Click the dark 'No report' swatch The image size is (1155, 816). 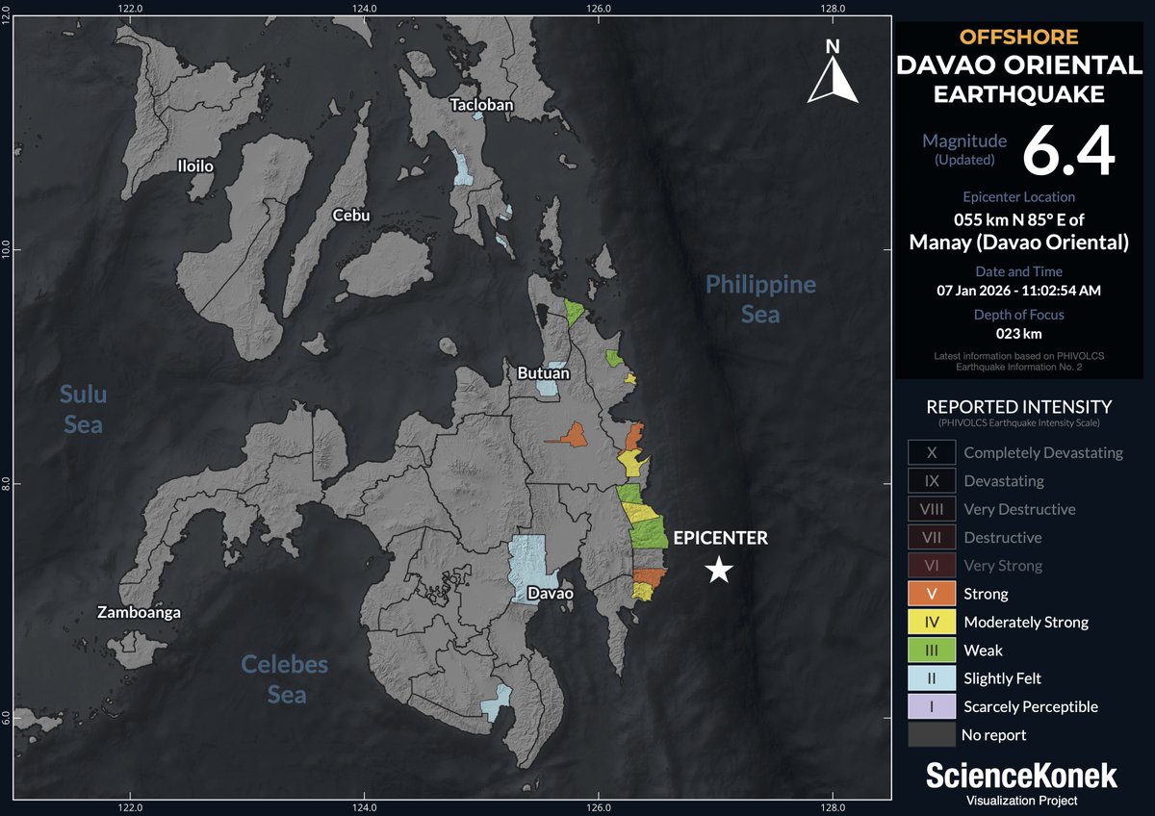tap(931, 735)
